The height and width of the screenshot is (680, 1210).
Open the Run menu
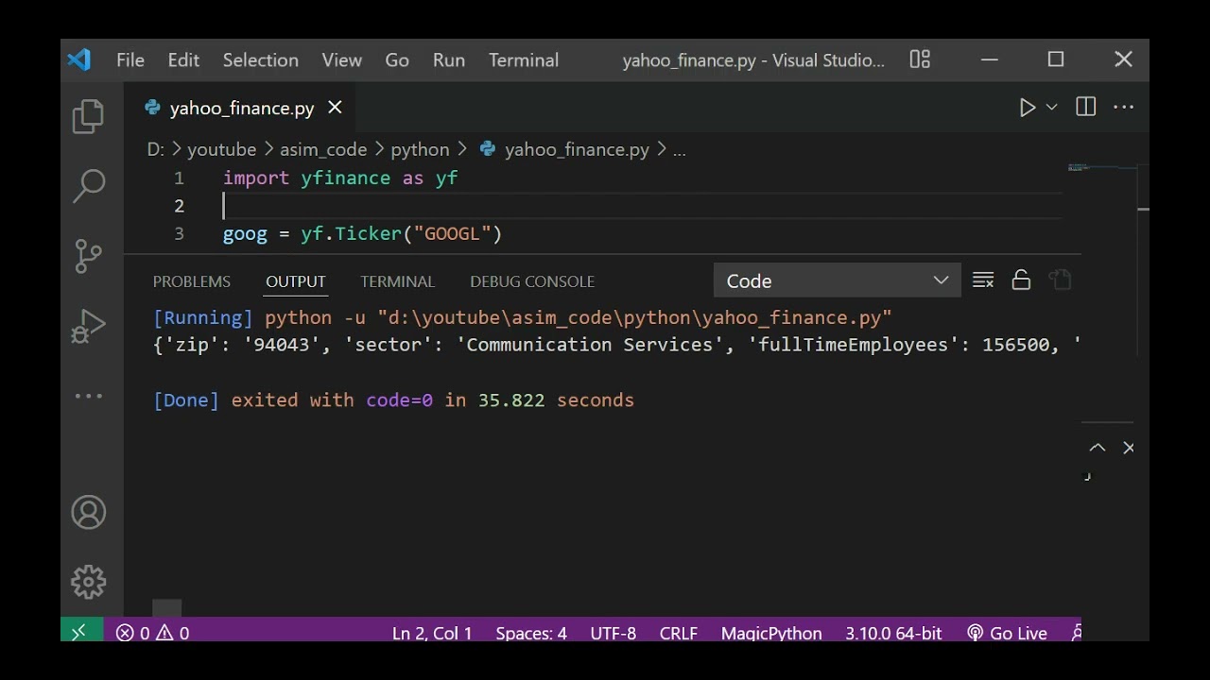click(x=449, y=59)
